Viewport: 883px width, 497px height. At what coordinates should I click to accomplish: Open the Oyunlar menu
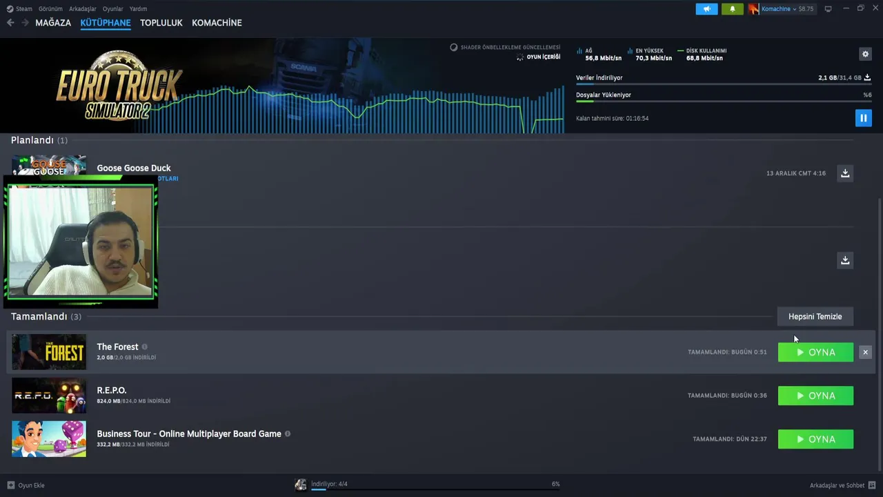[113, 9]
